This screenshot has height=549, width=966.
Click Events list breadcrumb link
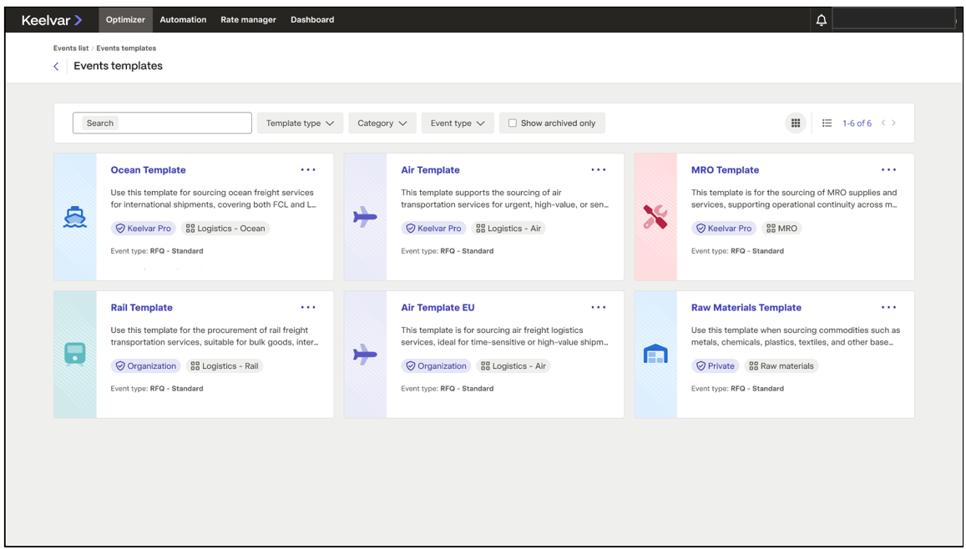point(71,48)
